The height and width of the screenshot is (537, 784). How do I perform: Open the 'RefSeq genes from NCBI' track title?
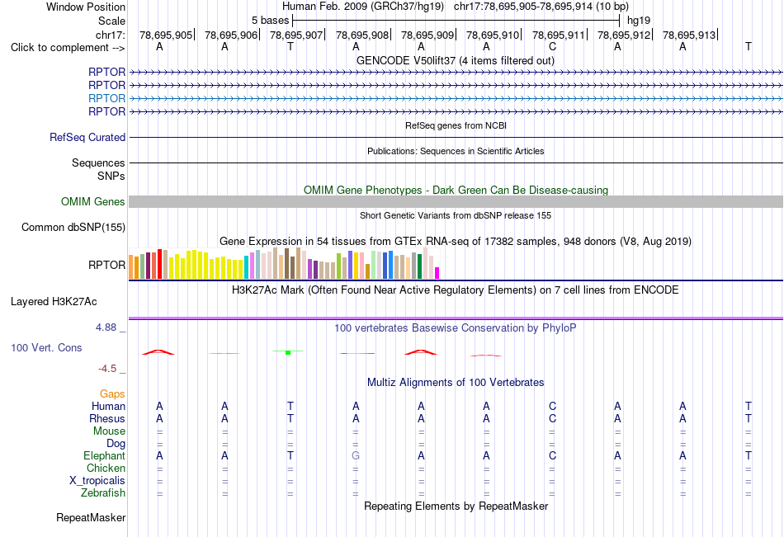tap(456, 125)
